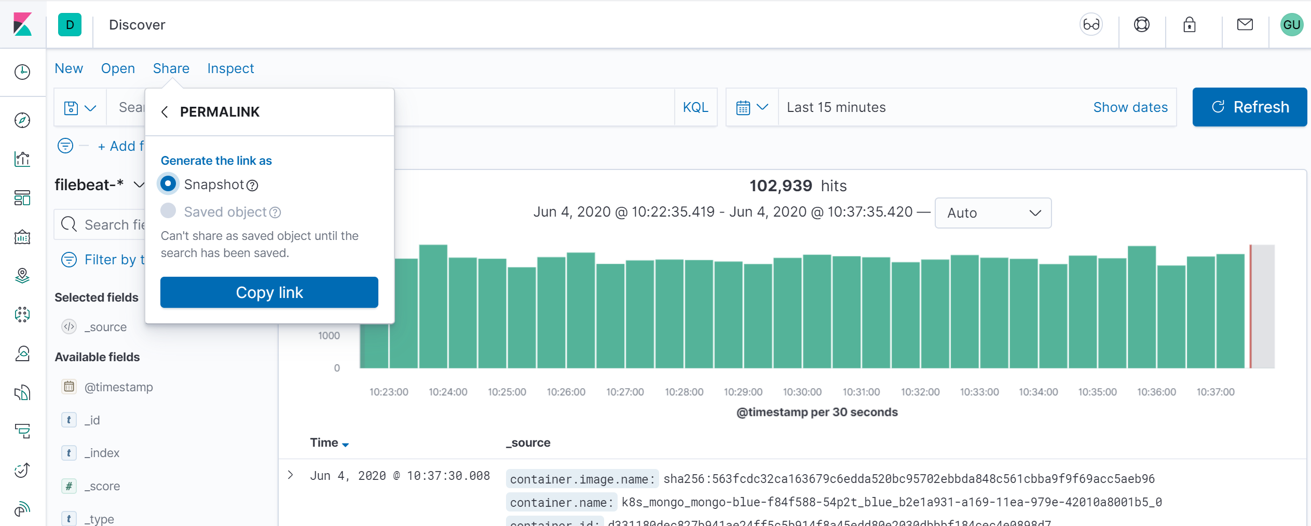Open the mail newsfeed icon
1311x526 pixels.
pyautogui.click(x=1245, y=24)
